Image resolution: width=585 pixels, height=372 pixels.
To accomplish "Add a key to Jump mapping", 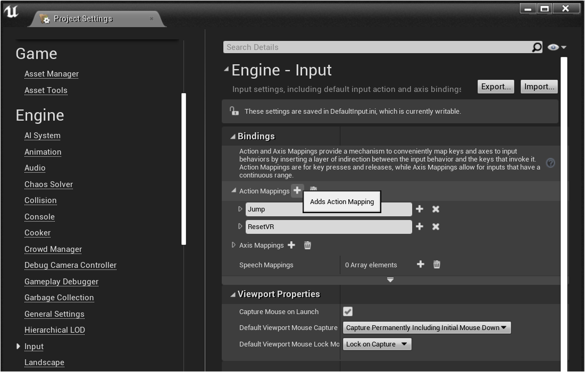I will tap(420, 209).
